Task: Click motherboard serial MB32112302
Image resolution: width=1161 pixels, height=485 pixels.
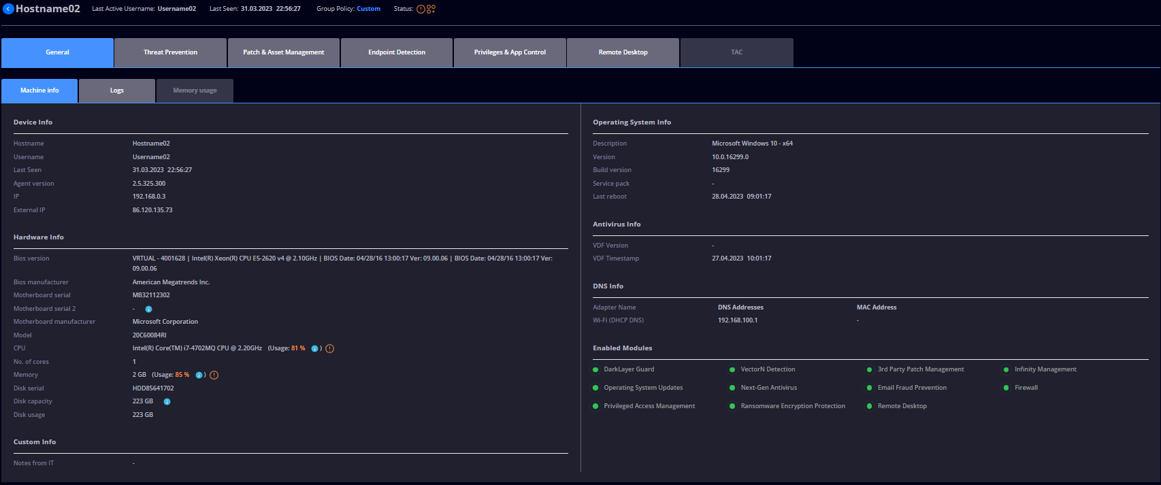Action: [x=151, y=295]
